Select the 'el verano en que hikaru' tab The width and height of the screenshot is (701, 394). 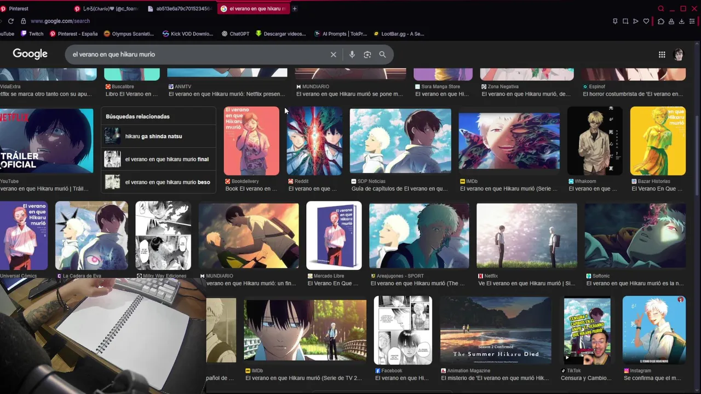click(x=253, y=9)
